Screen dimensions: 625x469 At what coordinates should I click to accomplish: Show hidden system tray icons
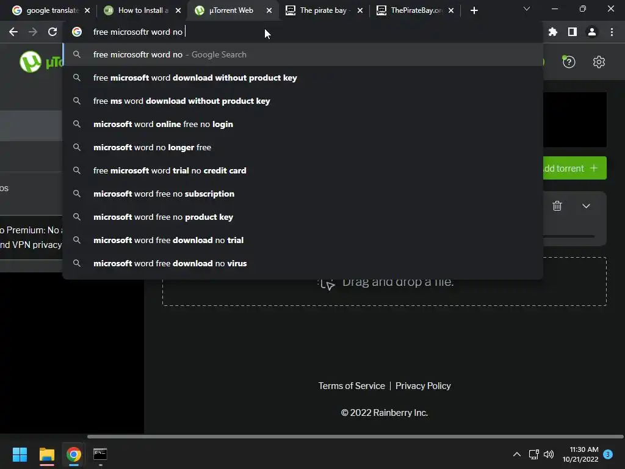click(x=516, y=454)
